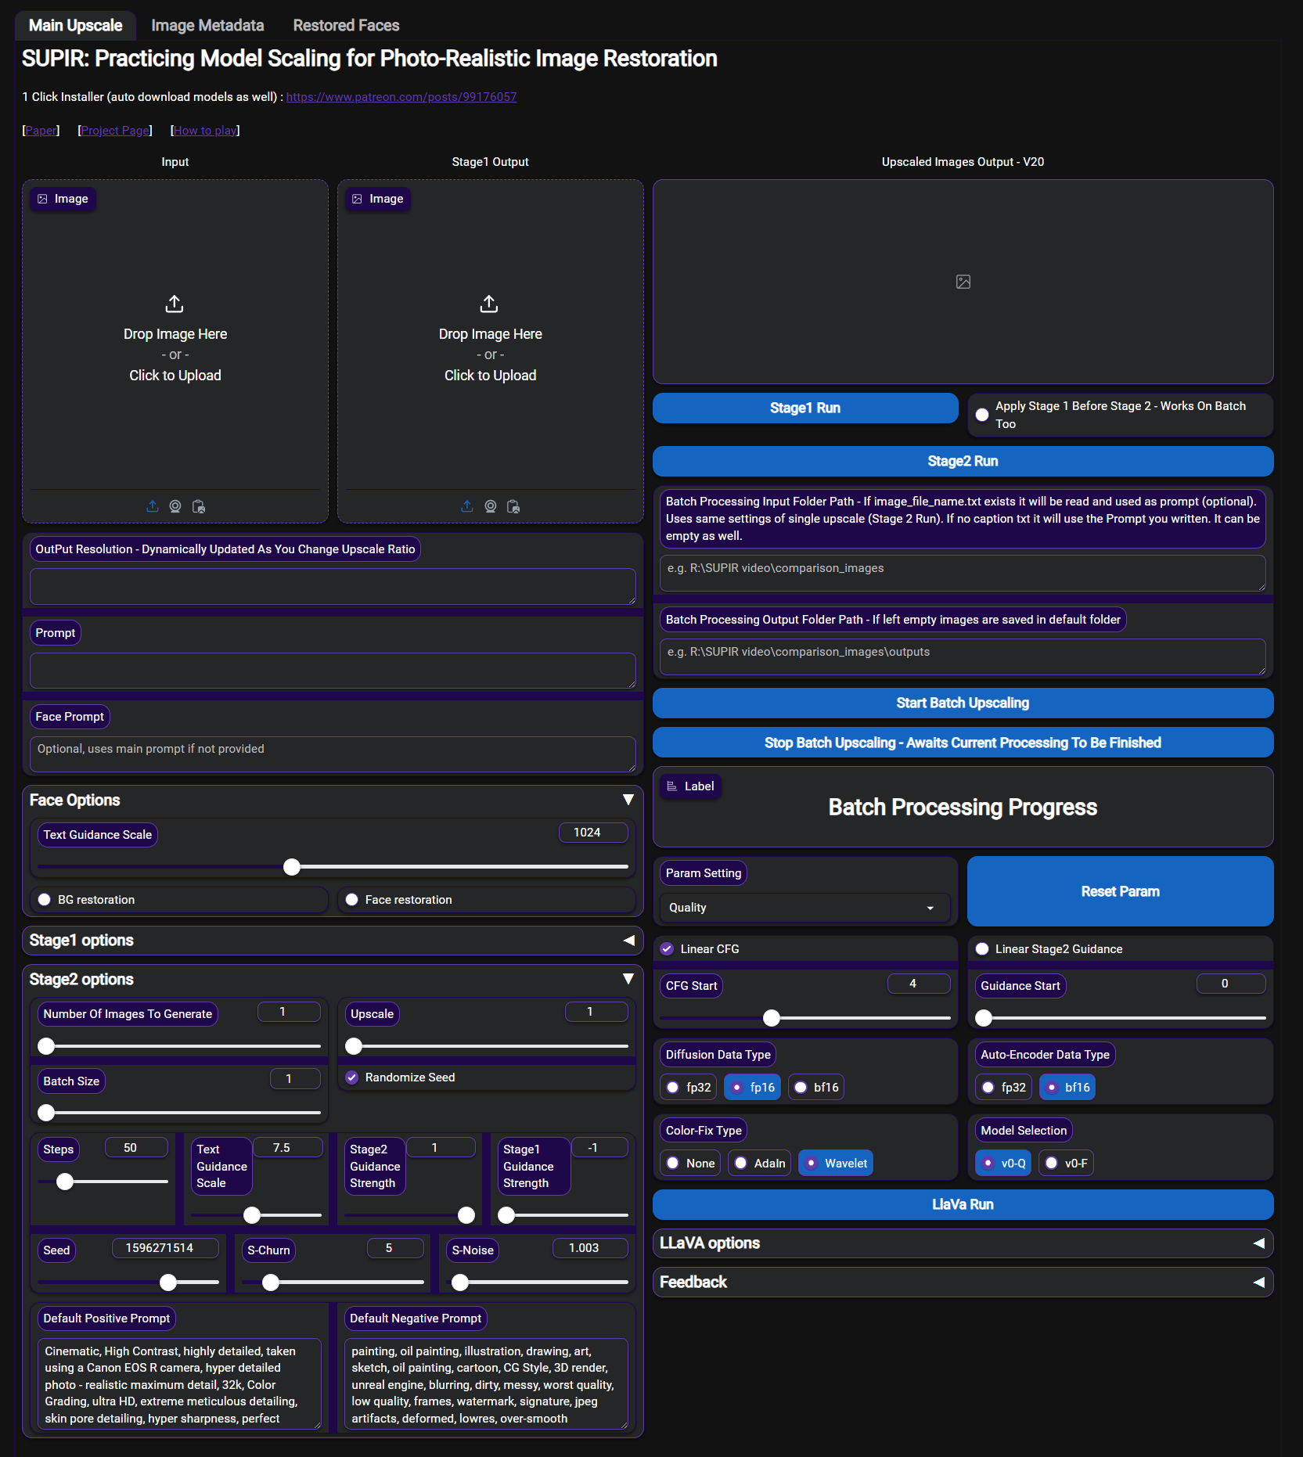
Task: Click the S-Noise value box showing 1.003
Action: tap(589, 1248)
